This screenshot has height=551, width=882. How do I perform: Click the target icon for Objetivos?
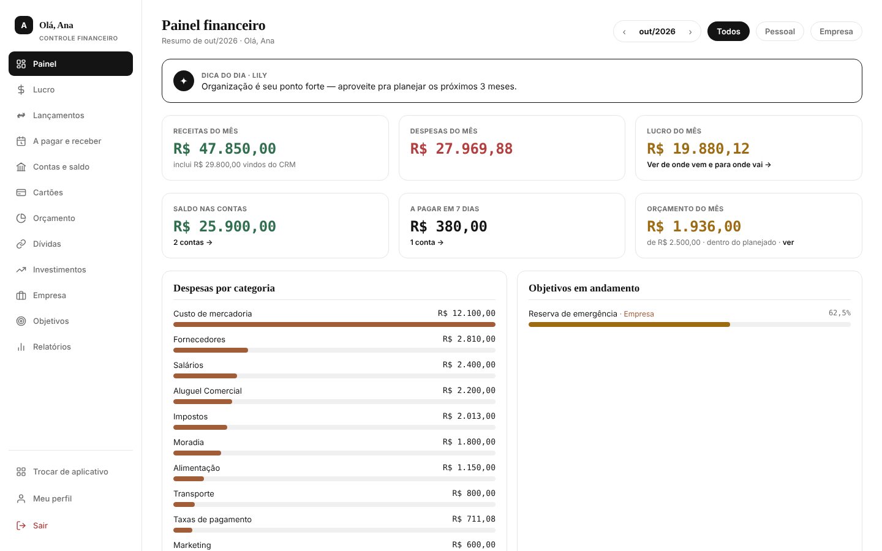tap(21, 321)
